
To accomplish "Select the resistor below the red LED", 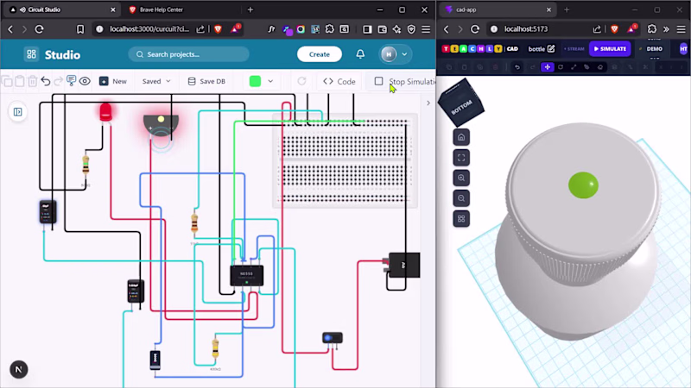I will (x=86, y=166).
